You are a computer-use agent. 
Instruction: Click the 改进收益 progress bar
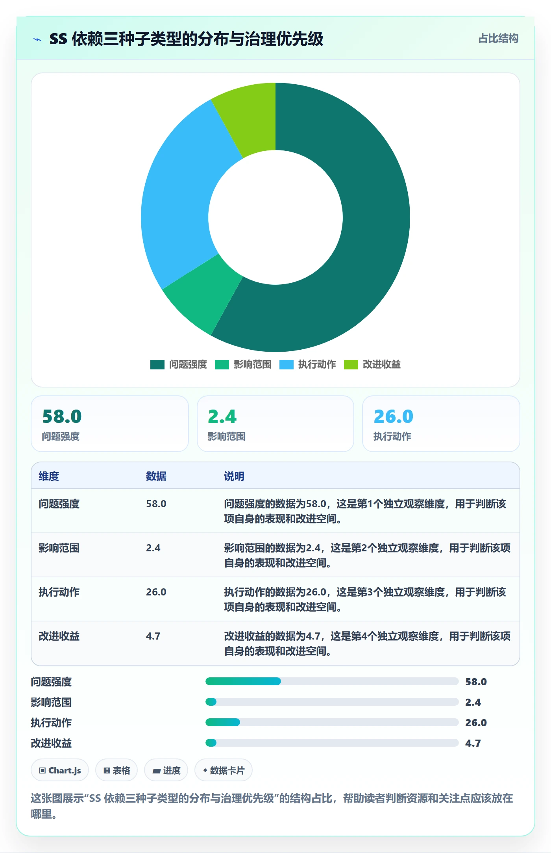click(x=332, y=743)
